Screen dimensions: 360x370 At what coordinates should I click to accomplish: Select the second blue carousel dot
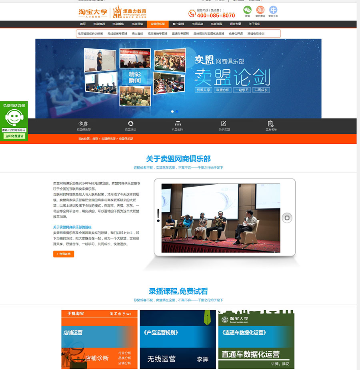(177, 111)
